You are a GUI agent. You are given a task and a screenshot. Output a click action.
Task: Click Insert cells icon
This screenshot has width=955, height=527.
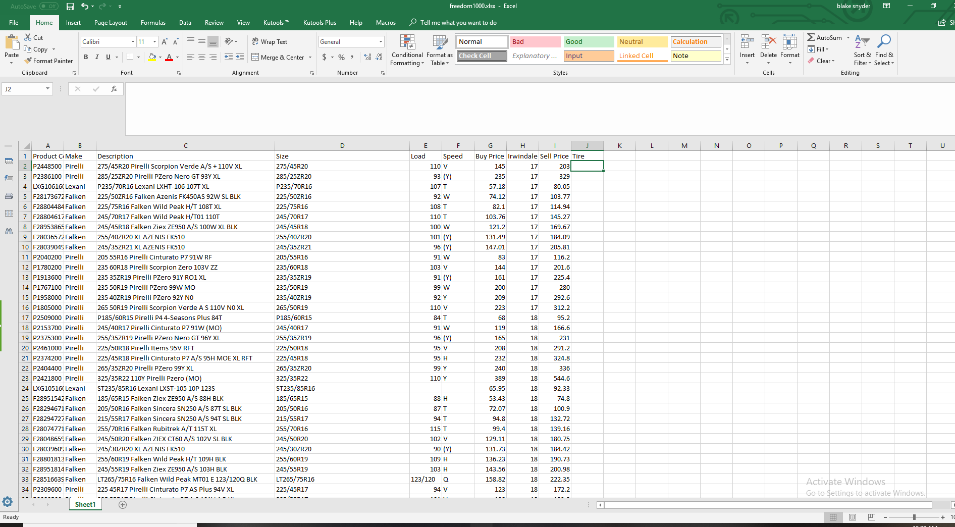[x=747, y=42]
